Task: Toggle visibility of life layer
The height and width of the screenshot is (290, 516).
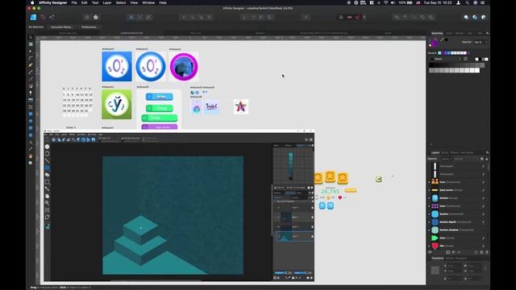Action: [x=483, y=246]
